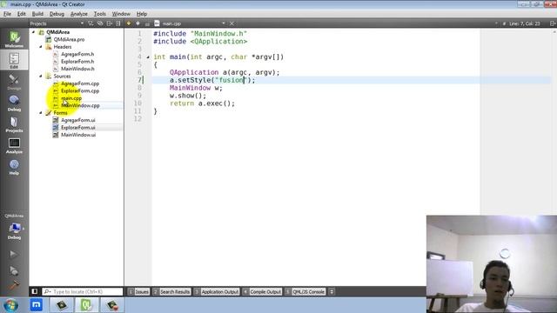Click the Maxthon browser taskbar icon
This screenshot has height=313, width=557.
coord(37,305)
